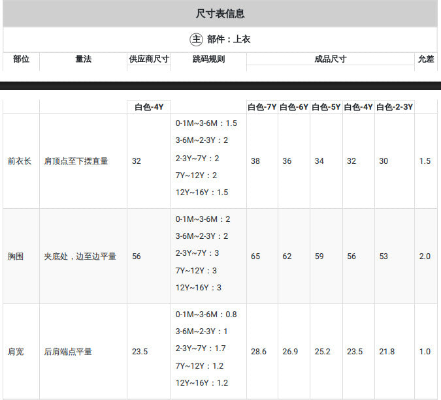441x400 pixels.
Task: Click value 25.2 in 肩宽 row
Action: [x=322, y=352]
